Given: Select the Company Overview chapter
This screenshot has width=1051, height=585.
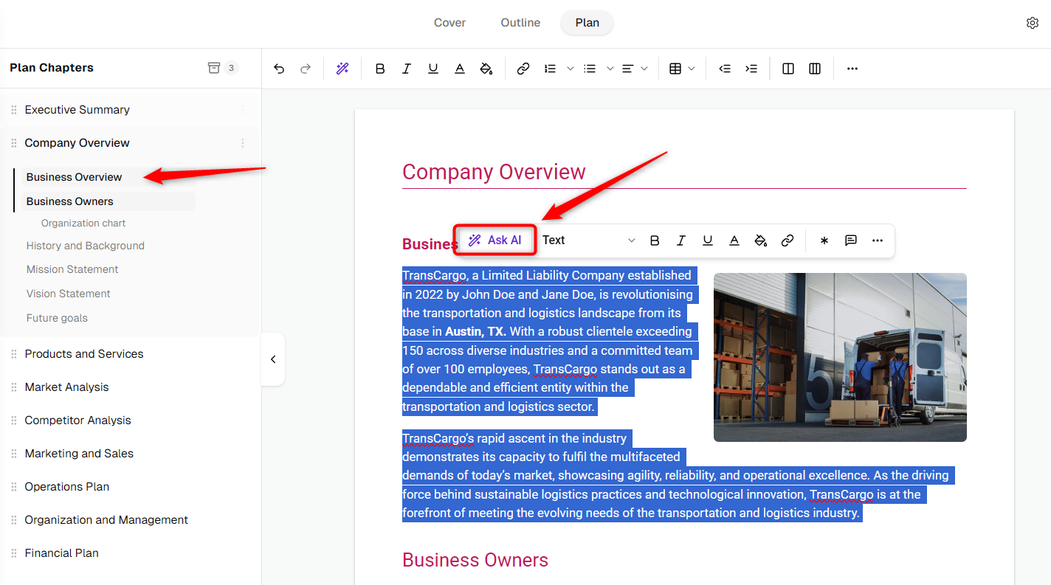Looking at the screenshot, I should (77, 143).
